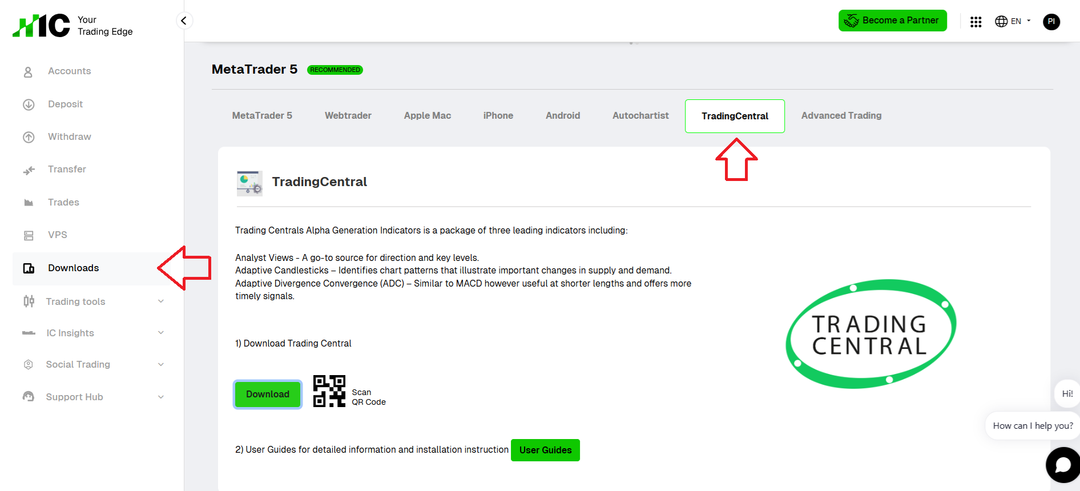Switch to the Android tab
Viewport: 1080px width, 491px height.
click(563, 115)
